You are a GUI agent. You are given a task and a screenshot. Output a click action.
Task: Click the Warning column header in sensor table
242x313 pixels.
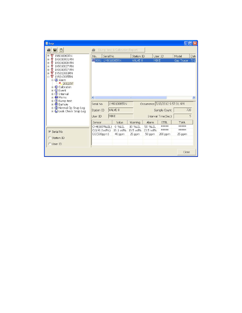click(135, 122)
